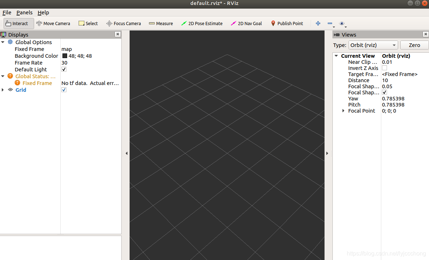Activate the Focus Camera tool
This screenshot has width=429, height=260.
[123, 24]
